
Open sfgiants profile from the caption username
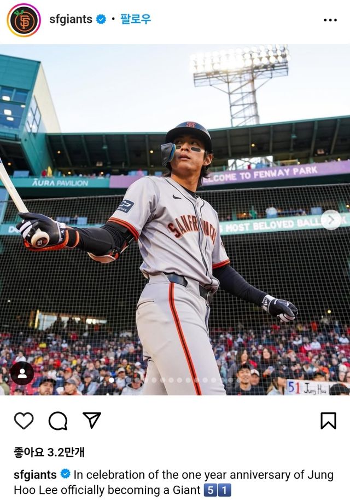(x=35, y=474)
